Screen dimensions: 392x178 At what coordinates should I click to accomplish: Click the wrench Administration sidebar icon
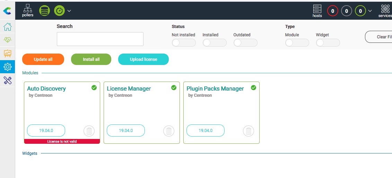tap(7, 80)
